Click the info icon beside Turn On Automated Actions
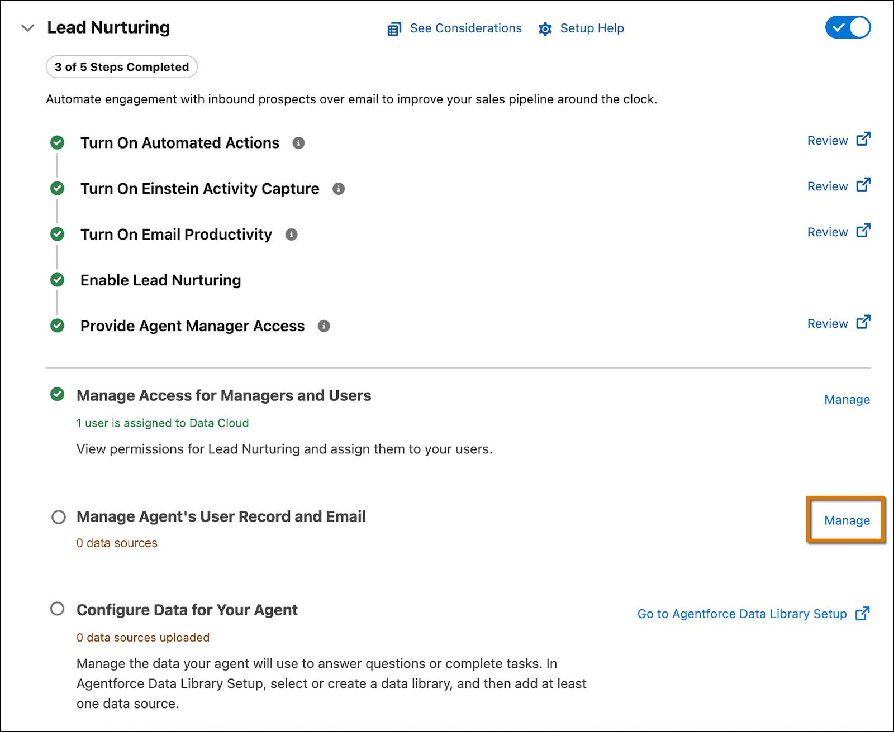Image resolution: width=894 pixels, height=732 pixels. coord(299,143)
